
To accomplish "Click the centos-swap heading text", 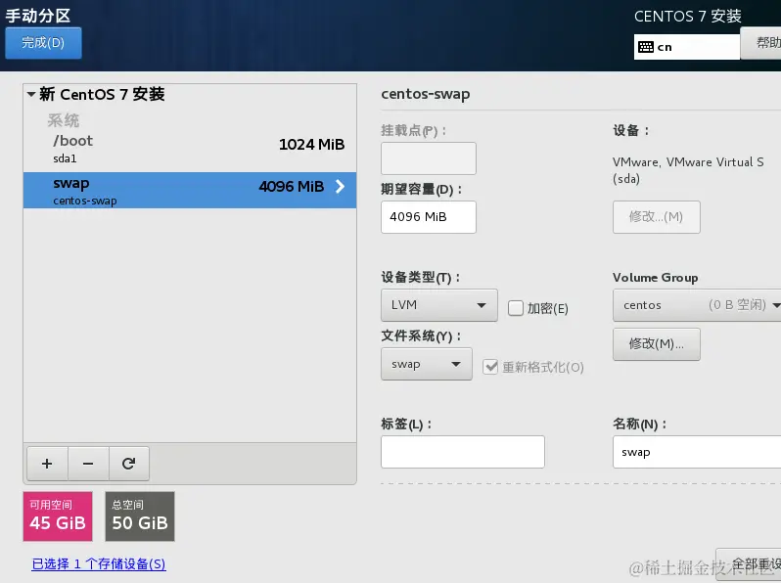I will pyautogui.click(x=426, y=94).
